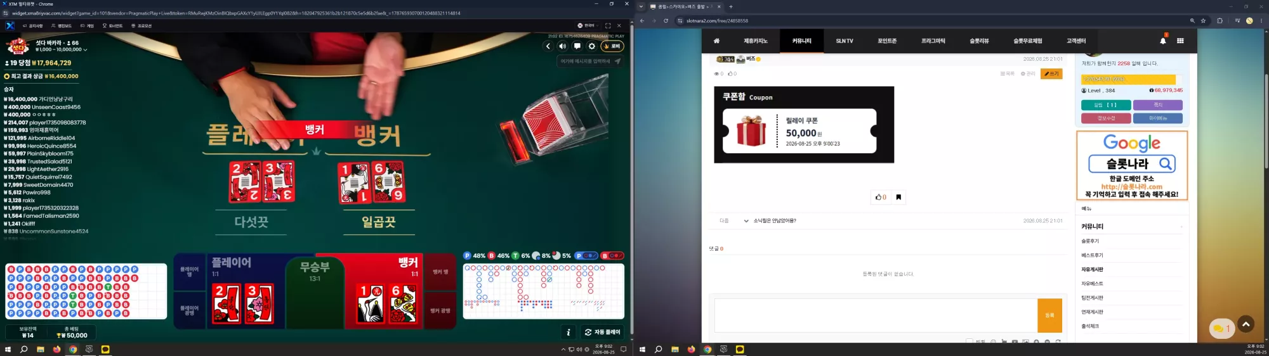This screenshot has width=1269, height=356.
Task: Click the bead road scoreboard panel
Action: click(x=86, y=291)
